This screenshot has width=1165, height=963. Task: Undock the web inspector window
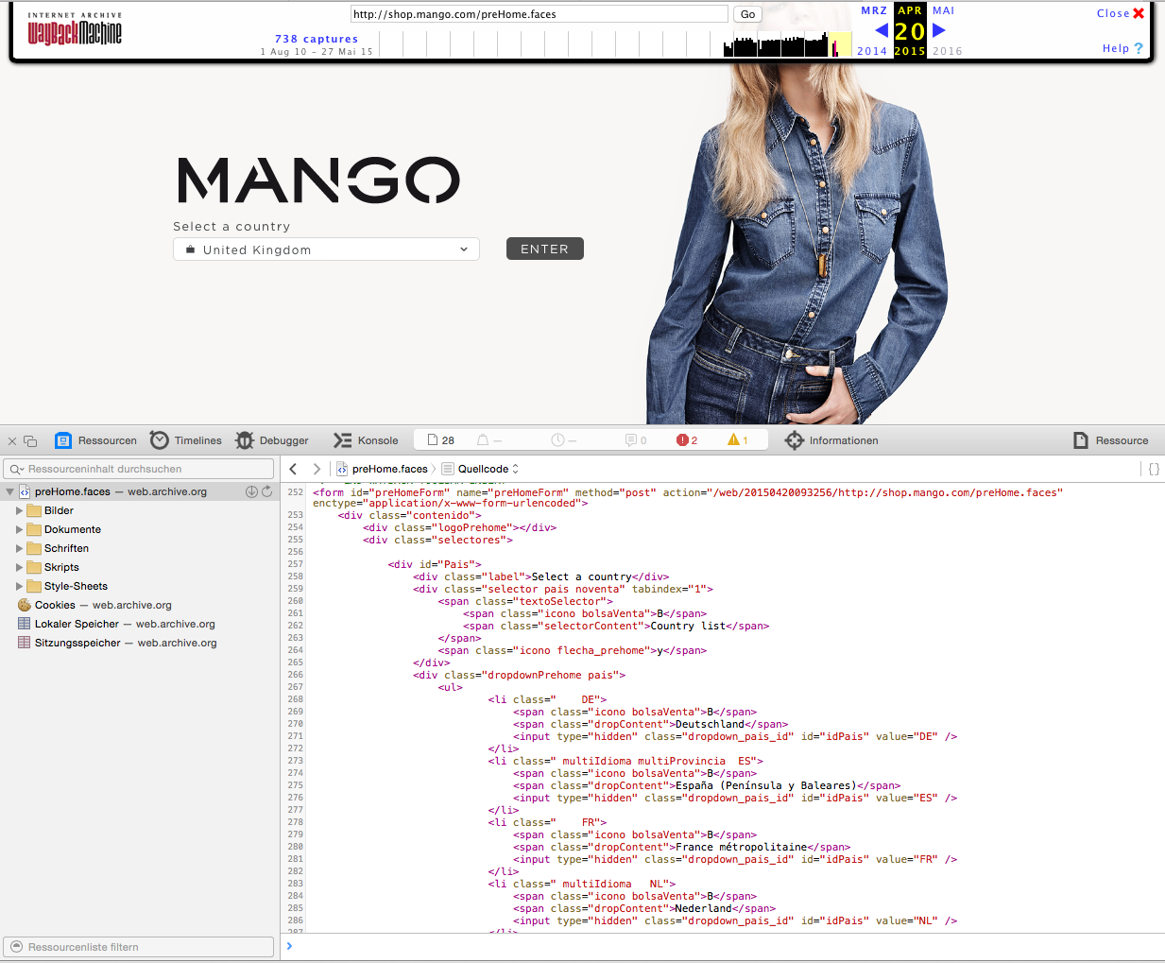[30, 441]
